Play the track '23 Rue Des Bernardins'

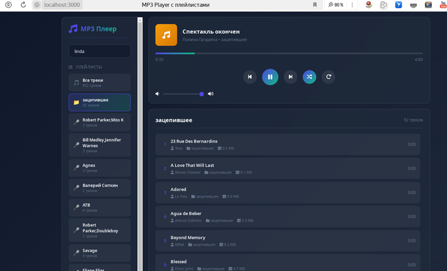[287, 144]
